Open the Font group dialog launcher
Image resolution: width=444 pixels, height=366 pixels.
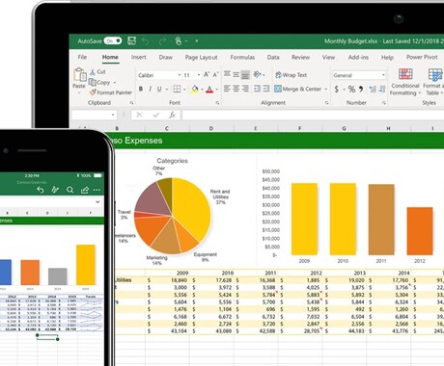(x=217, y=103)
